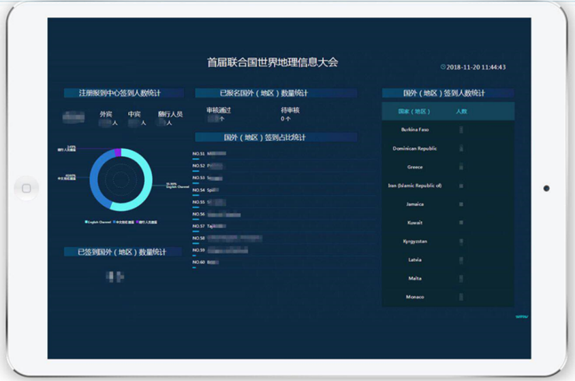Screen dimensions: 575x381
Task: Select the Burkina Faso row
Action: point(448,130)
